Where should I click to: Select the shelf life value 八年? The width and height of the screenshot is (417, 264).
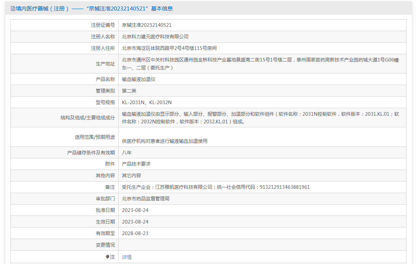[x=127, y=153]
